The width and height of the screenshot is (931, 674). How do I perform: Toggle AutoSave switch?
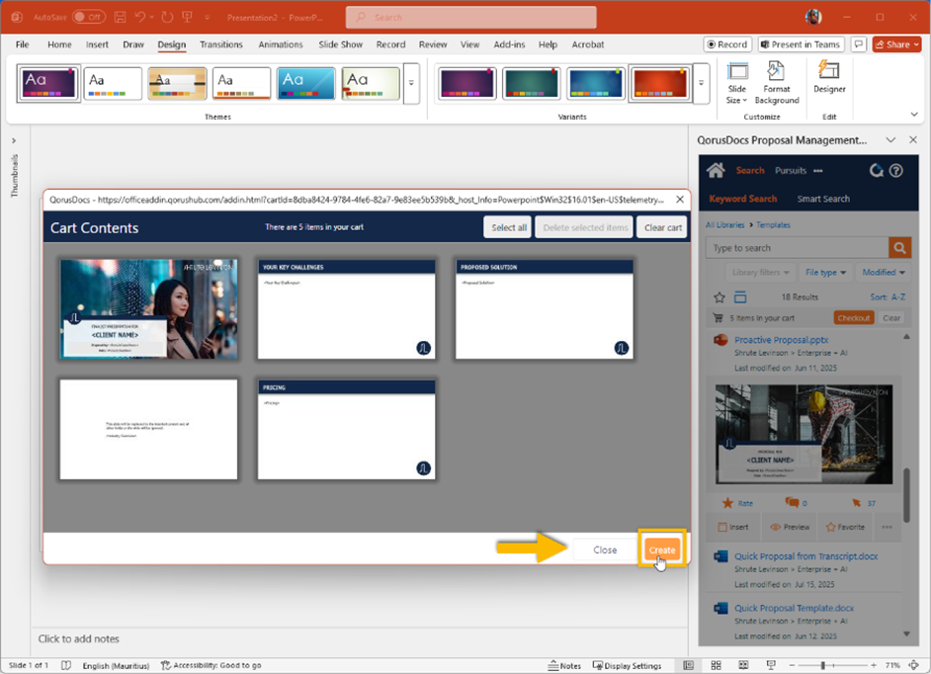click(89, 17)
